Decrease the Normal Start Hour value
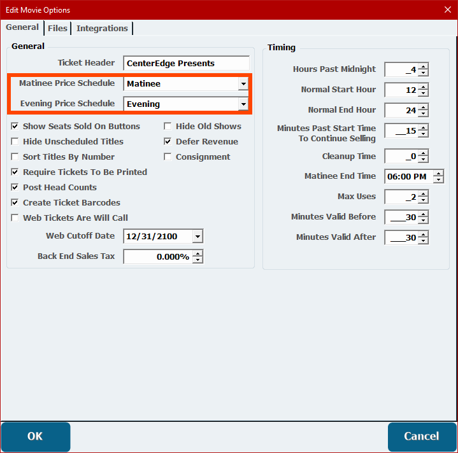Viewport: 458px width, 453px height. (424, 93)
